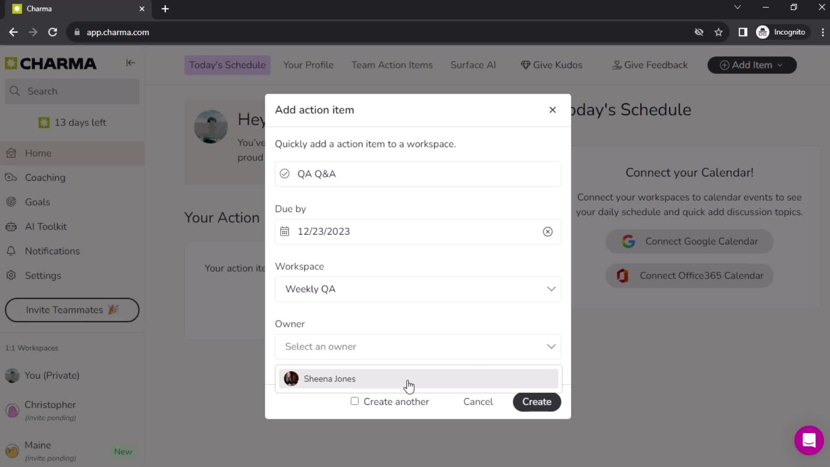Expand the Owner select dropdown

click(x=418, y=347)
